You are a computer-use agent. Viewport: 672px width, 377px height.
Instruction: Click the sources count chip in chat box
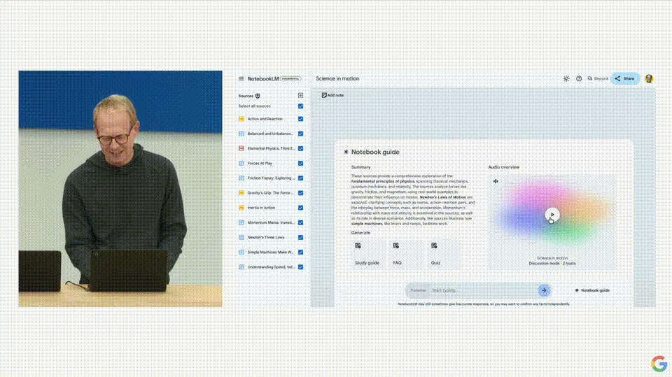point(419,290)
